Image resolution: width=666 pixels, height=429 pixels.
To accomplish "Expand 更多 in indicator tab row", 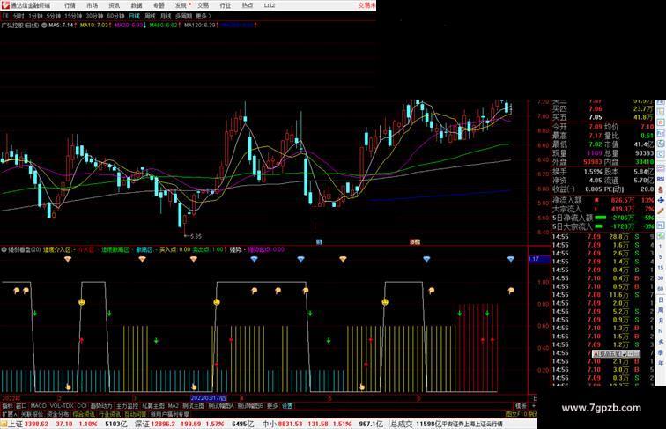I will tap(272, 406).
